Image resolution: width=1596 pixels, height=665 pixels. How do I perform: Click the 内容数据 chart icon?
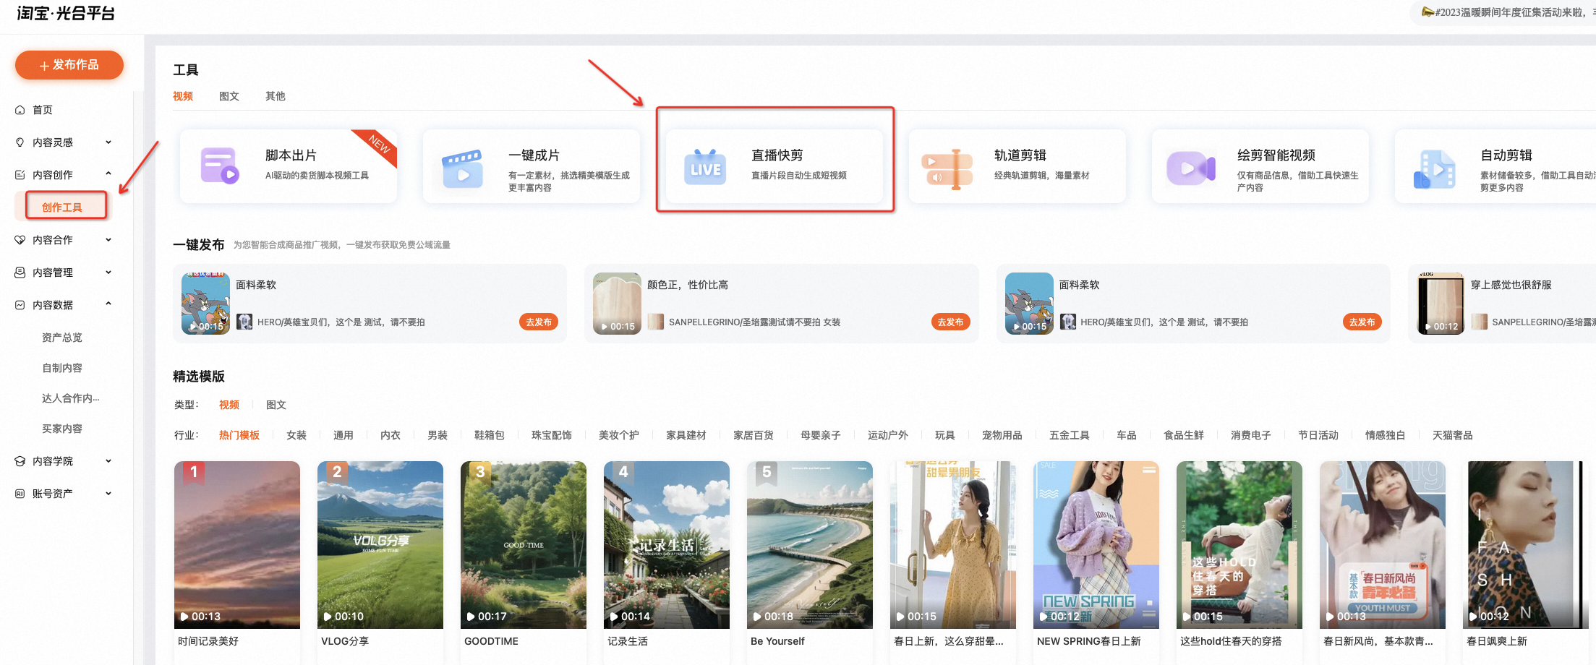(x=20, y=305)
